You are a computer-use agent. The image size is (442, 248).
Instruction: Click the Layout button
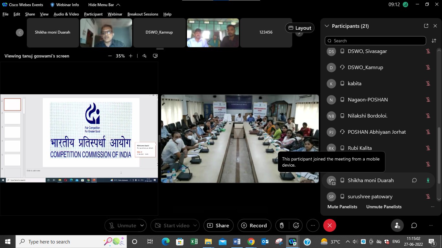300,28
